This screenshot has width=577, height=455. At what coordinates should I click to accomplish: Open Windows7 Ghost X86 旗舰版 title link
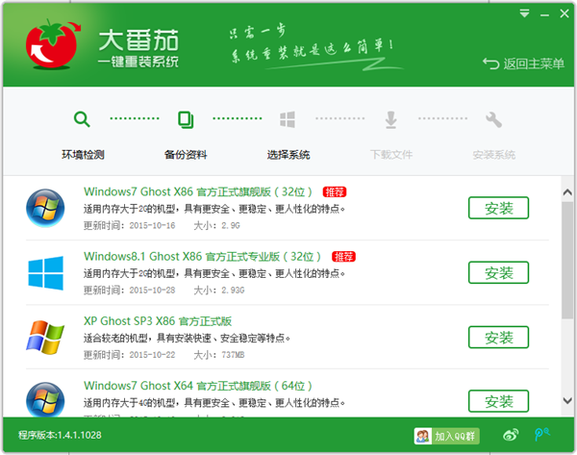(198, 191)
